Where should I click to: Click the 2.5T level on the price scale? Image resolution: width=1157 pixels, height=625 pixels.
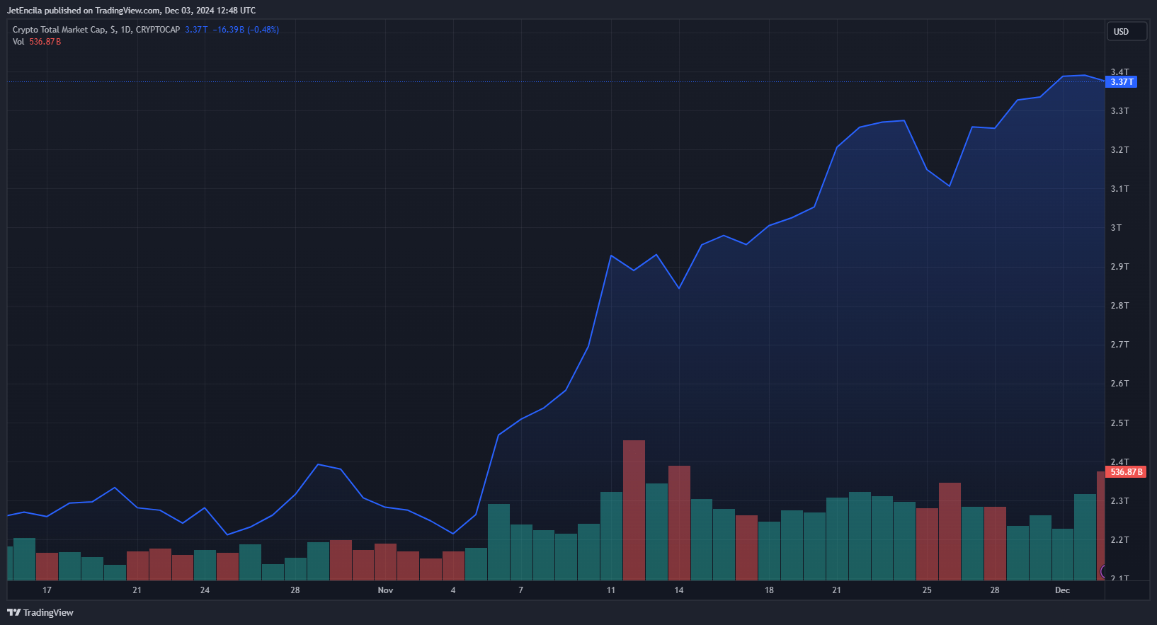[x=1119, y=423]
